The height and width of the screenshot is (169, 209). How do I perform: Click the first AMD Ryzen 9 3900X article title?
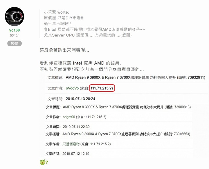(x=121, y=77)
